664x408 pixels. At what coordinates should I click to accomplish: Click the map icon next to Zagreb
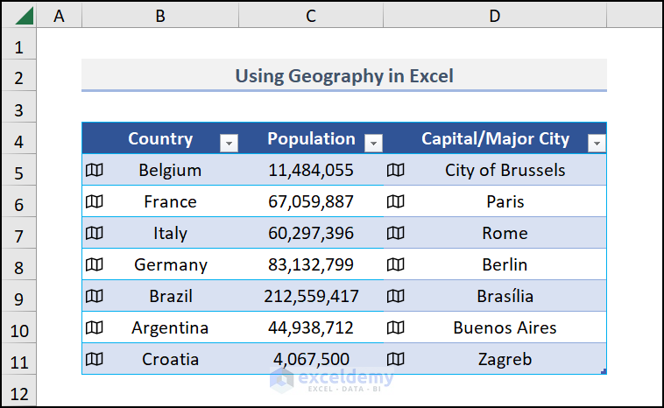(x=396, y=359)
